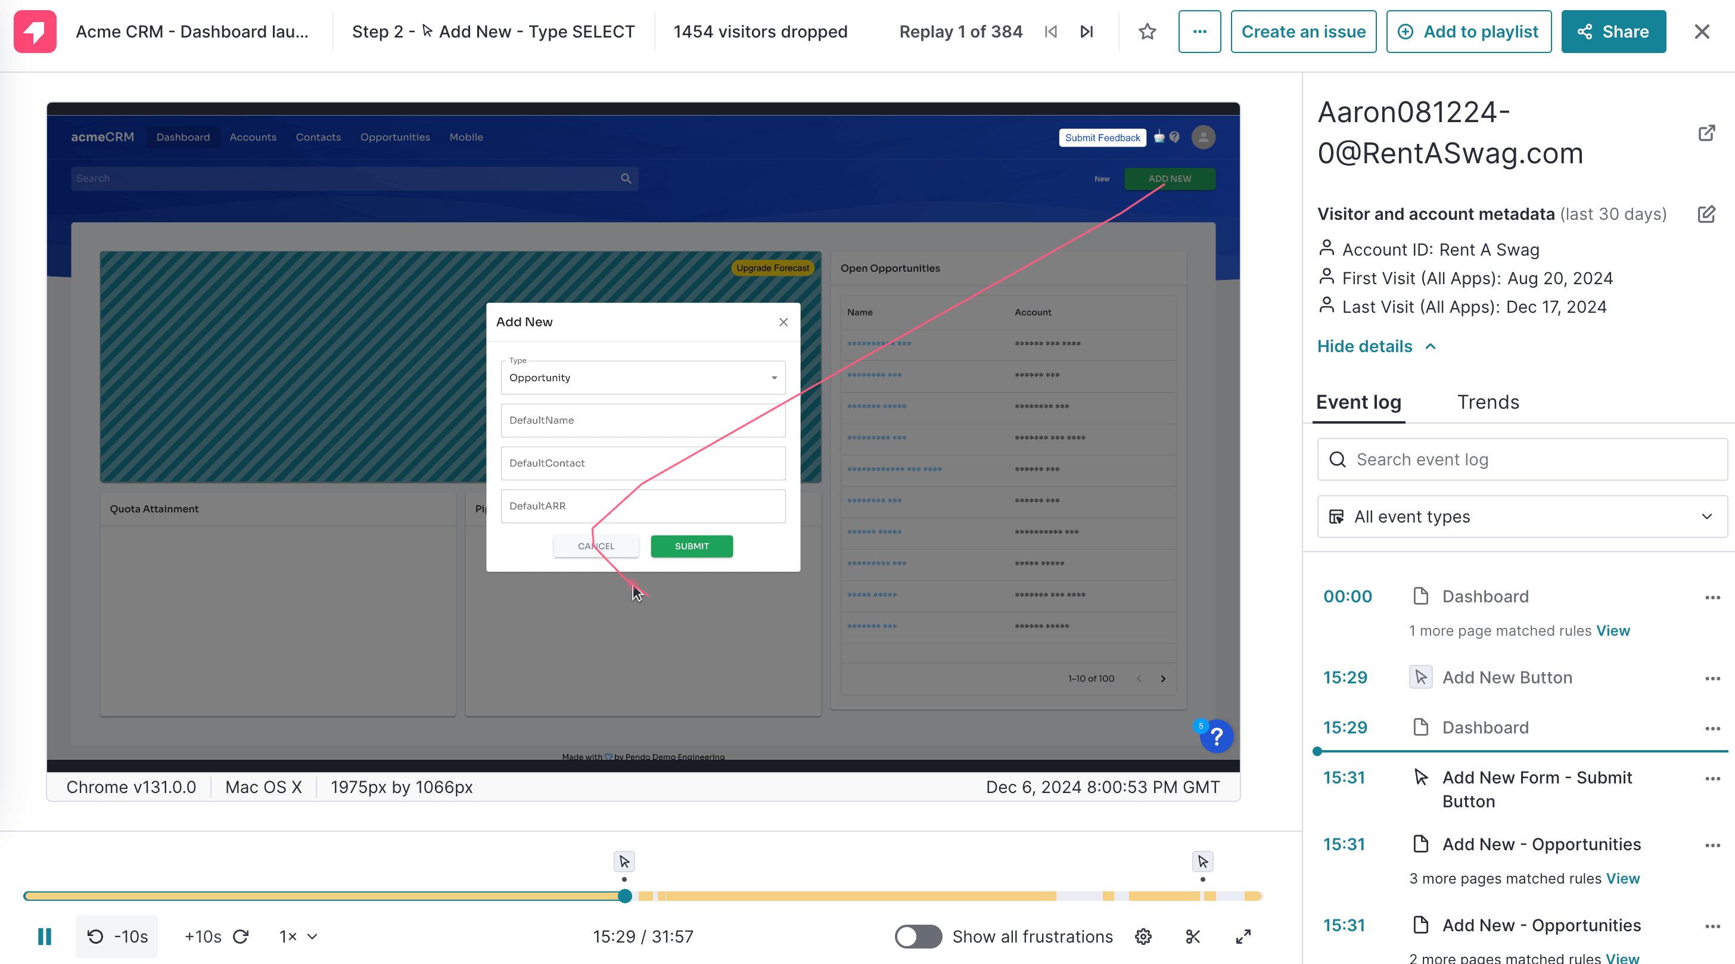Rewind replay by 10 seconds
The height and width of the screenshot is (964, 1735).
click(117, 937)
